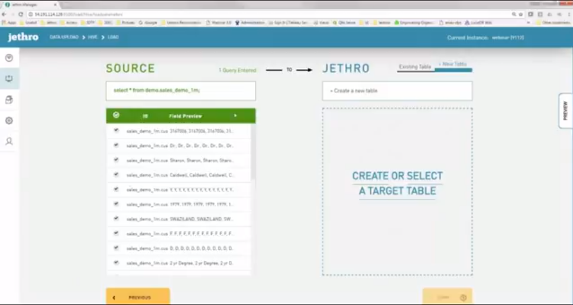This screenshot has width=573, height=305.
Task: Click the current instance name in header
Action: point(508,38)
